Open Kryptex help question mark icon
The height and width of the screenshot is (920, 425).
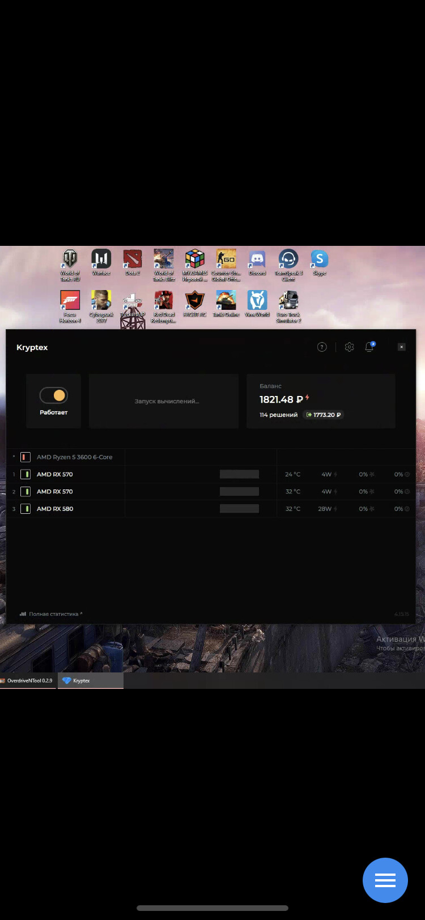pyautogui.click(x=322, y=347)
